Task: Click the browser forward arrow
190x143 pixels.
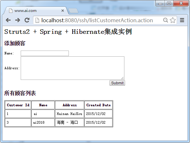Action: (x=18, y=20)
